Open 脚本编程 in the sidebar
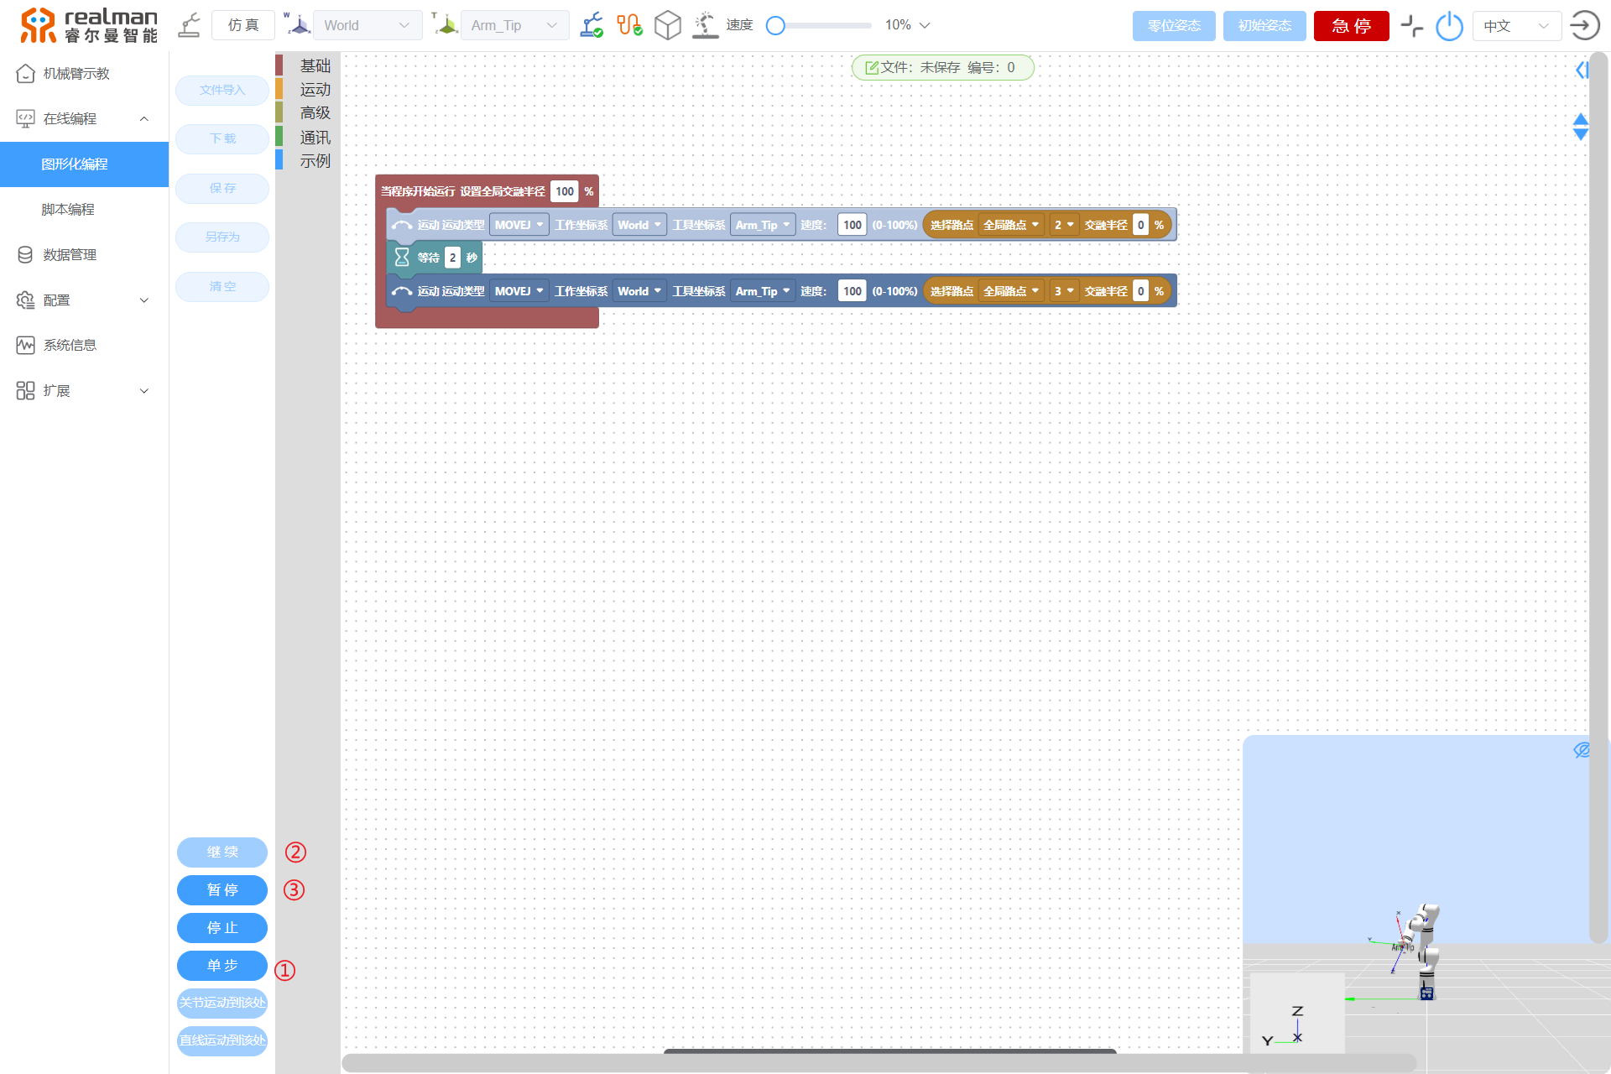The image size is (1611, 1074). tap(68, 209)
